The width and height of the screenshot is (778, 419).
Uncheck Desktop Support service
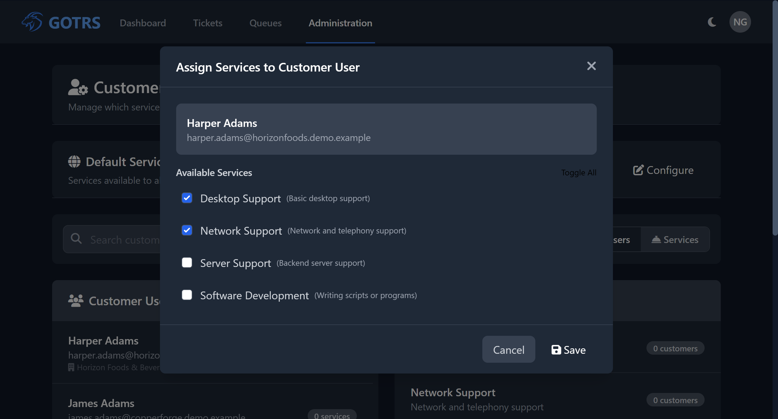tap(187, 198)
